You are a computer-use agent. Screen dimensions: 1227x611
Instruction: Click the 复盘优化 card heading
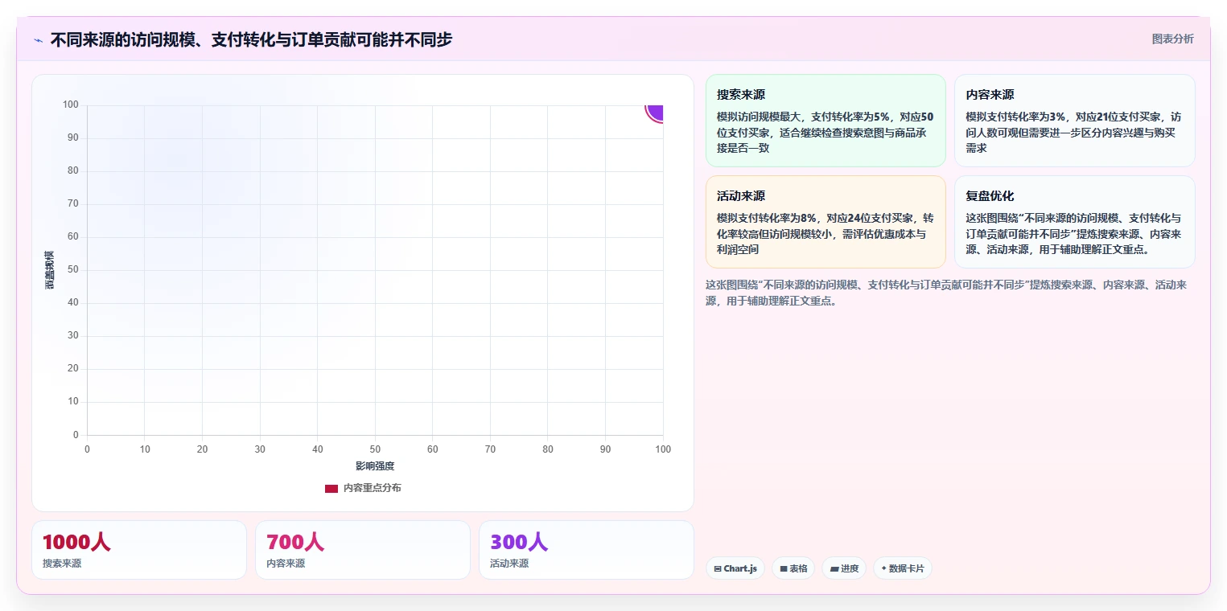tap(990, 196)
